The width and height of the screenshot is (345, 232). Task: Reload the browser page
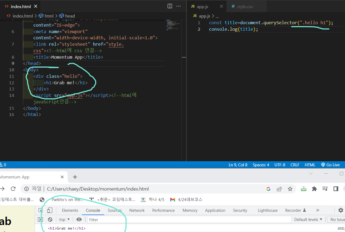(x=13, y=189)
